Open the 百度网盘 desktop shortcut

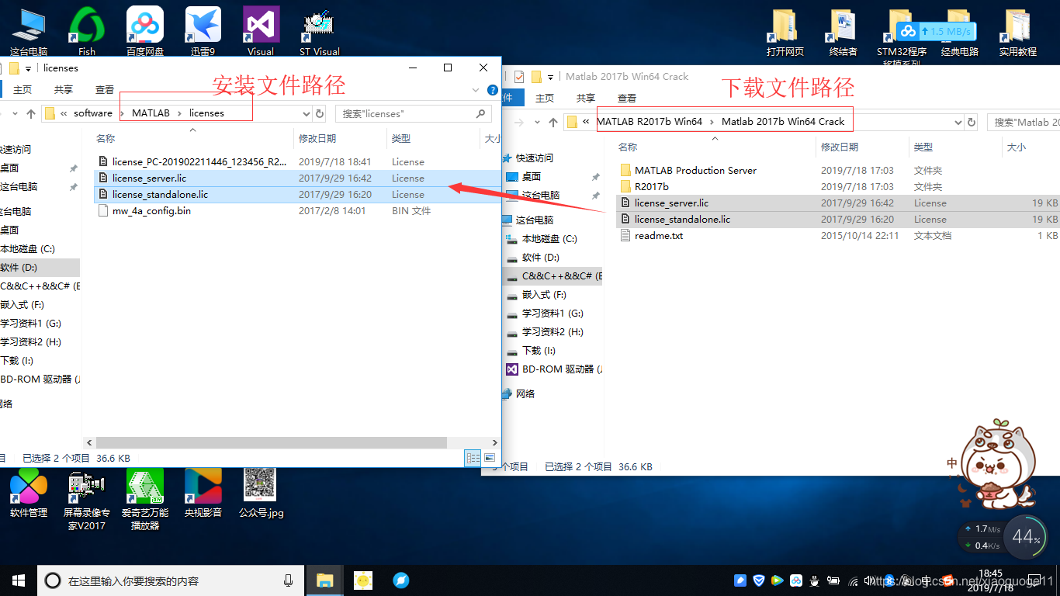[145, 31]
